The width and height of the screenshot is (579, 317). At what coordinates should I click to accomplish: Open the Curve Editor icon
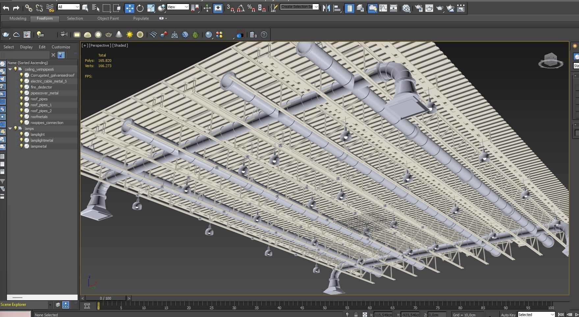click(x=383, y=8)
